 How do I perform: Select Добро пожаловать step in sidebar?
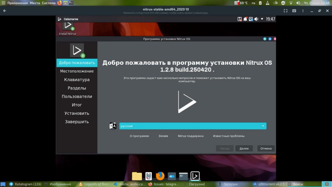point(77,63)
